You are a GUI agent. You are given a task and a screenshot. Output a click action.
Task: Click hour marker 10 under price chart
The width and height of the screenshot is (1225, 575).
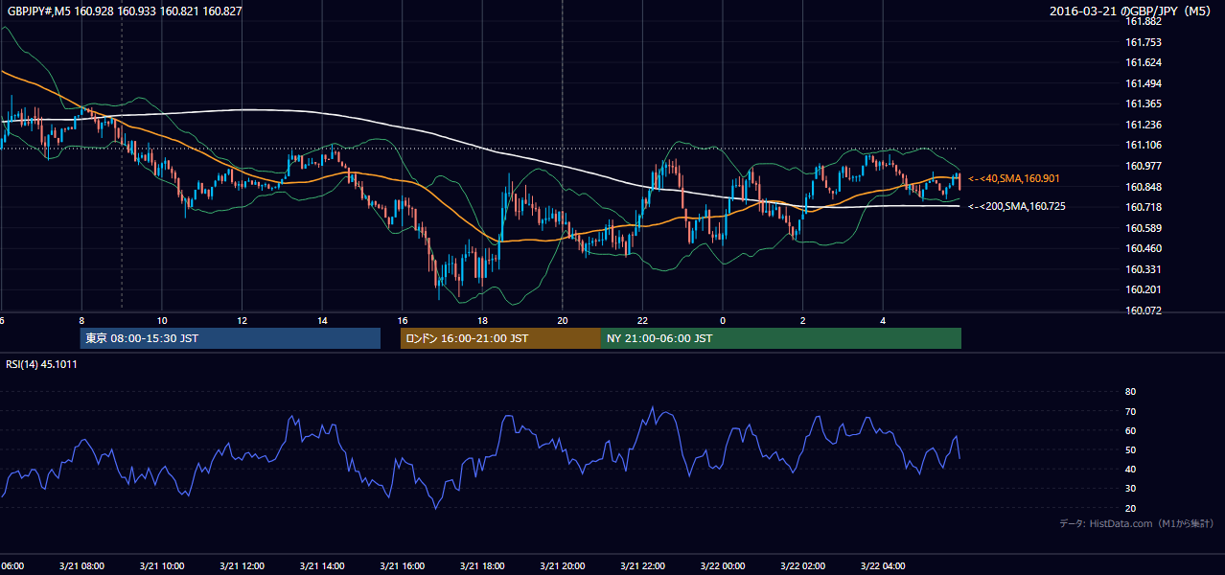[x=162, y=321]
